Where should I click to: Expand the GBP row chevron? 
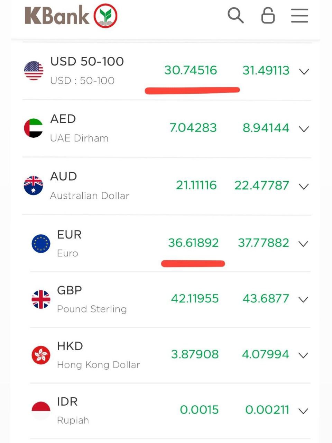[303, 300]
